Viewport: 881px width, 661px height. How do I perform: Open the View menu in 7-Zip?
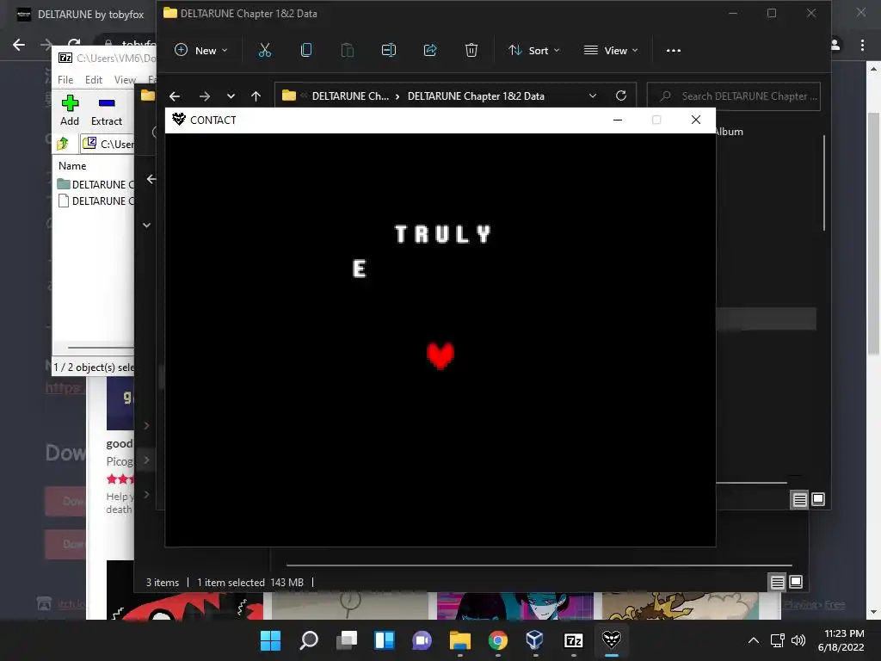[125, 80]
